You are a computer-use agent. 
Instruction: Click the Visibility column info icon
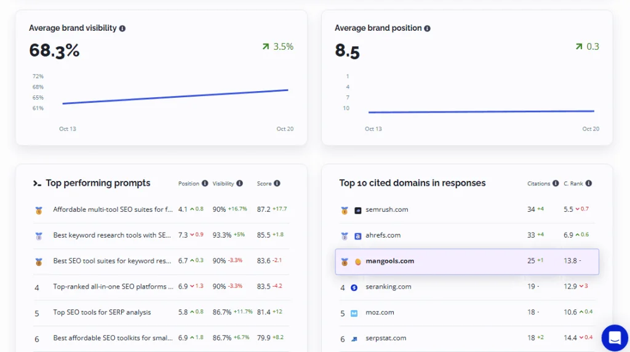click(239, 183)
